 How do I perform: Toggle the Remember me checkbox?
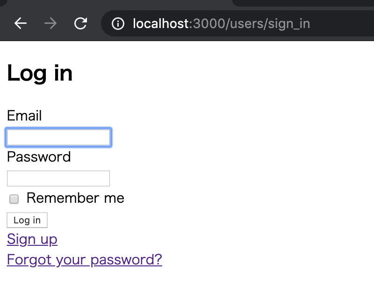point(14,199)
